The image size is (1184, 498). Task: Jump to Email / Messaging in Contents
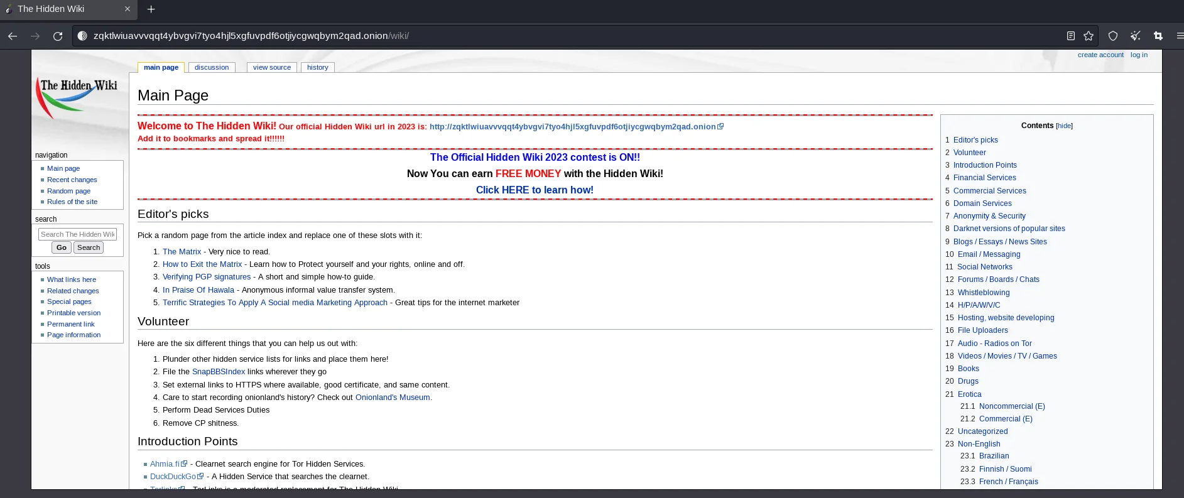coord(989,254)
